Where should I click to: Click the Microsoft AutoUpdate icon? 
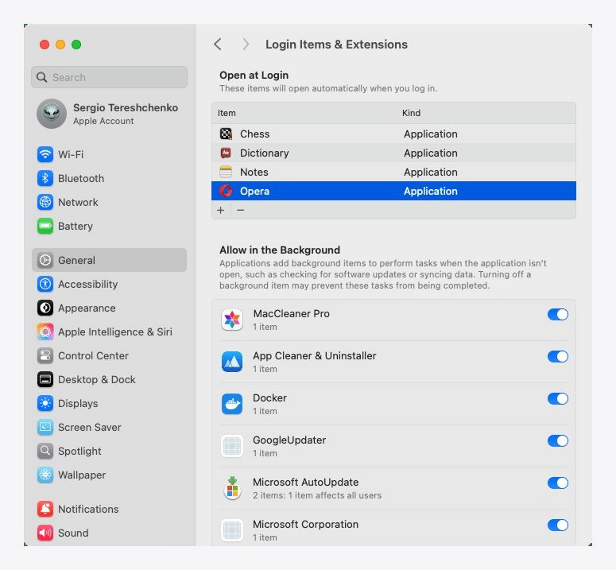pyautogui.click(x=232, y=488)
